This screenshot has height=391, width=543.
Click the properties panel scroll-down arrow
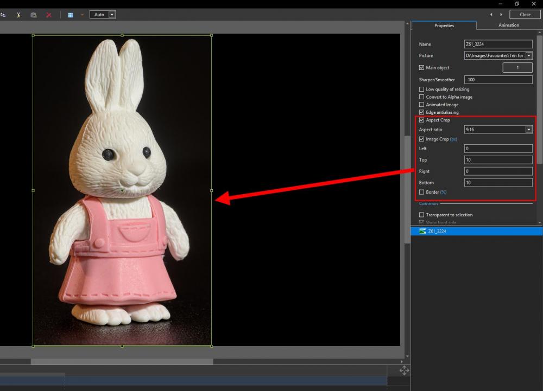540,223
